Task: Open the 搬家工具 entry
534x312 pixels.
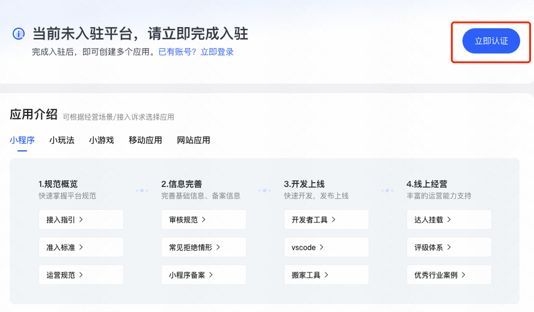Action: click(327, 275)
